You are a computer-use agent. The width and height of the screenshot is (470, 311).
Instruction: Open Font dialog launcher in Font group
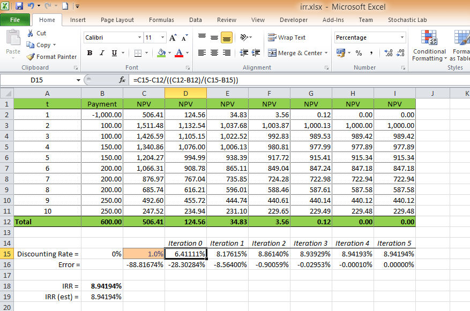[x=188, y=68]
